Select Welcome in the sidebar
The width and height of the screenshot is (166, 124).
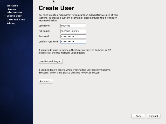(12, 5)
